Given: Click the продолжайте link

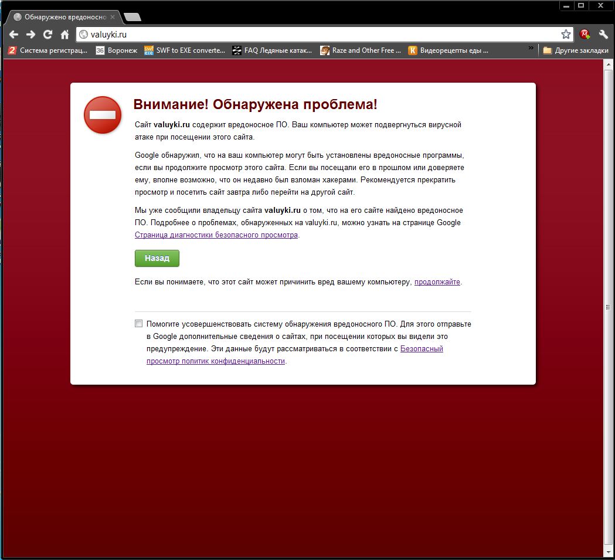Looking at the screenshot, I should (437, 282).
